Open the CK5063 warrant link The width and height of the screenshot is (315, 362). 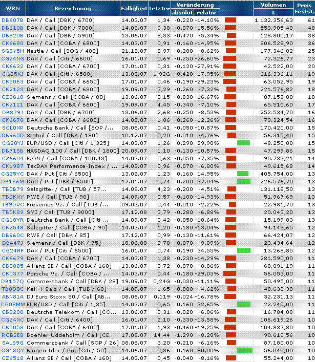[12, 82]
